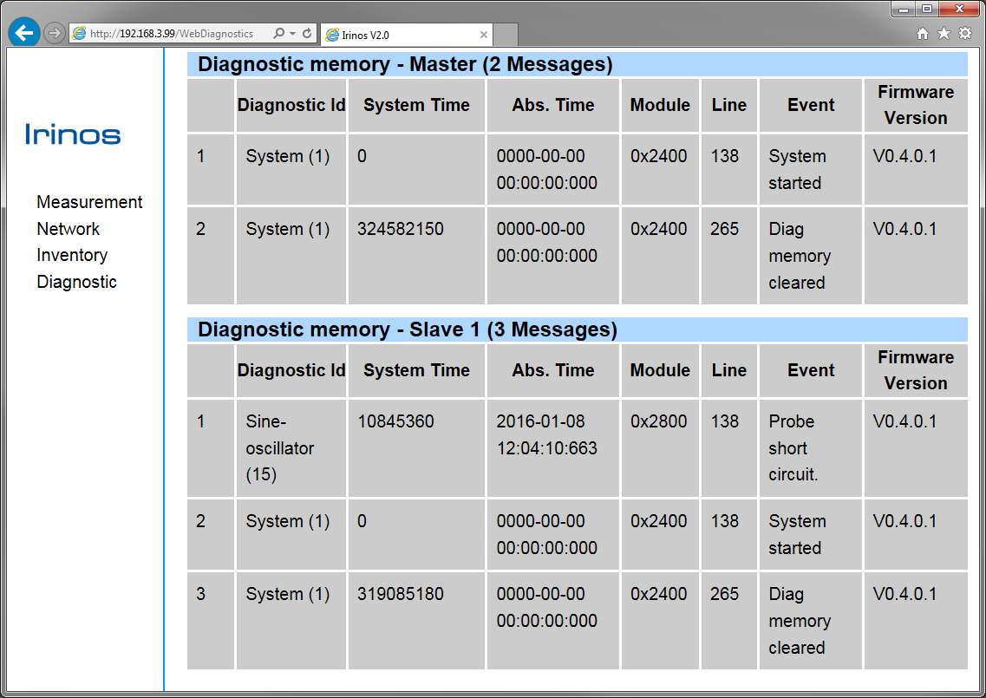986x698 pixels.
Task: Click Master table Line header
Action: point(728,105)
